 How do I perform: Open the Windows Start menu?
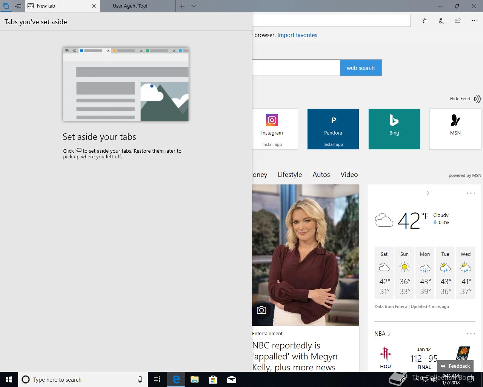click(x=9, y=379)
